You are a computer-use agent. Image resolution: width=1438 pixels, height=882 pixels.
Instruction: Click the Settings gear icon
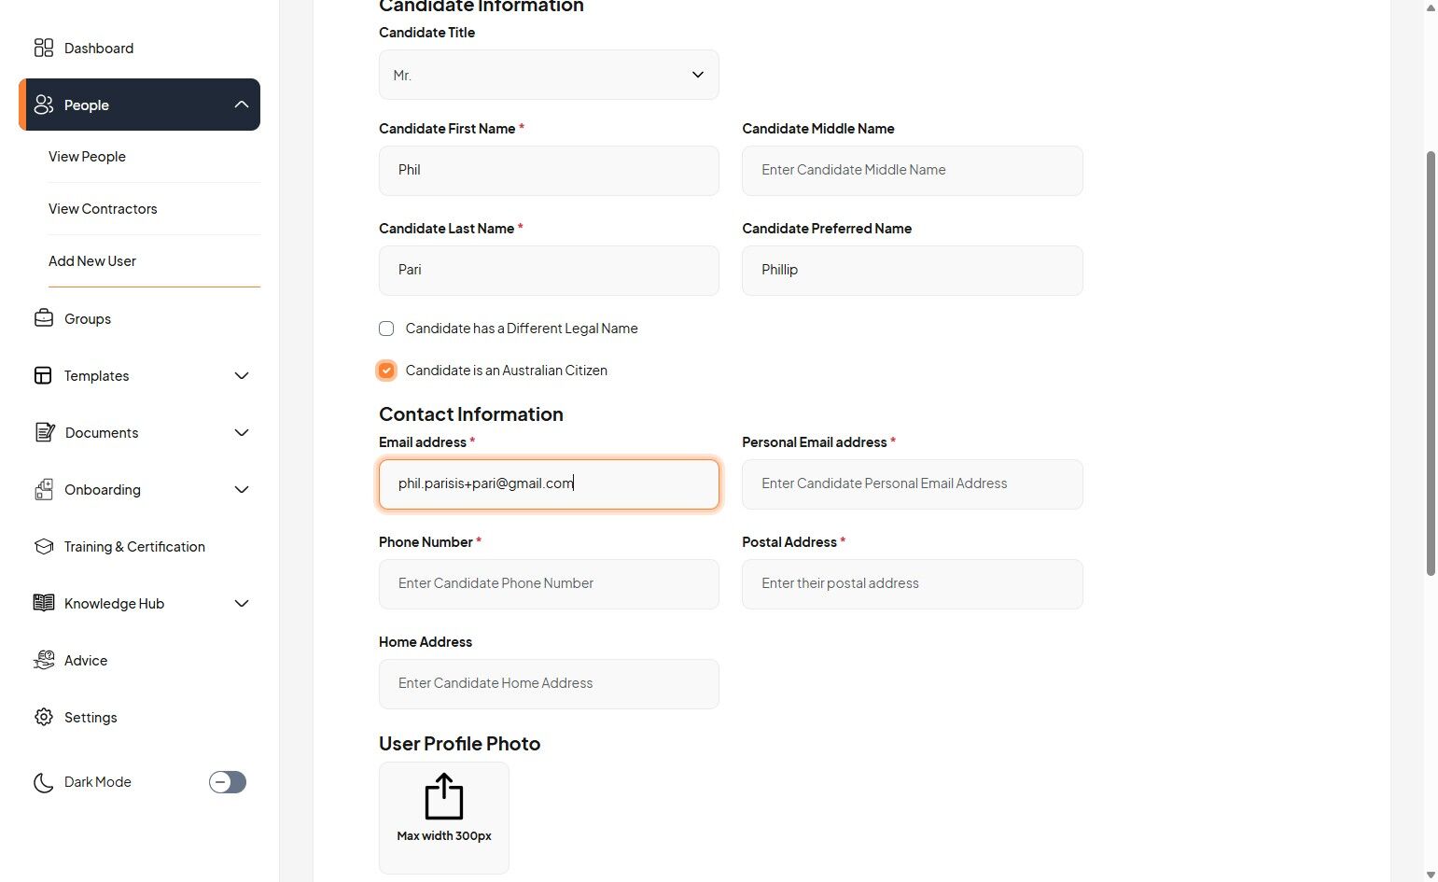pos(44,717)
